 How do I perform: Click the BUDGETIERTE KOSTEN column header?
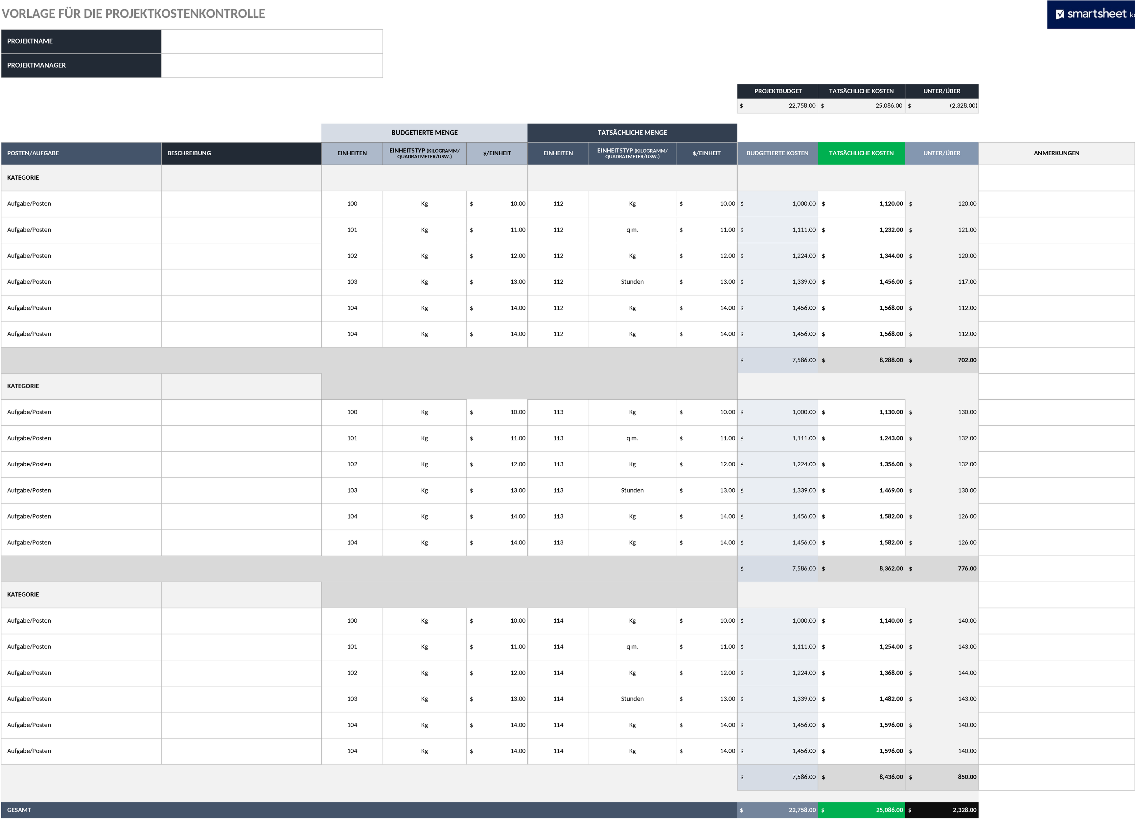coord(778,153)
